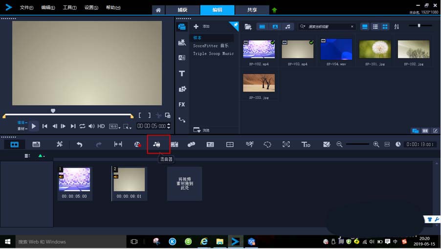Open the Record/Capture option

click(x=137, y=144)
